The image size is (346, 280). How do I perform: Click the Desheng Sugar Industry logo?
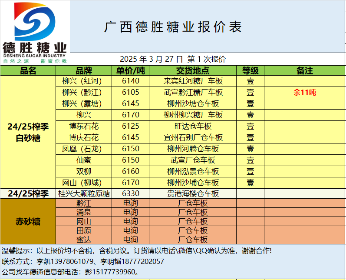(x=35, y=33)
